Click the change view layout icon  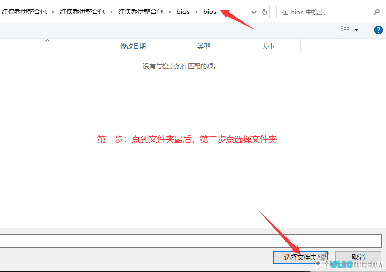tap(345, 30)
